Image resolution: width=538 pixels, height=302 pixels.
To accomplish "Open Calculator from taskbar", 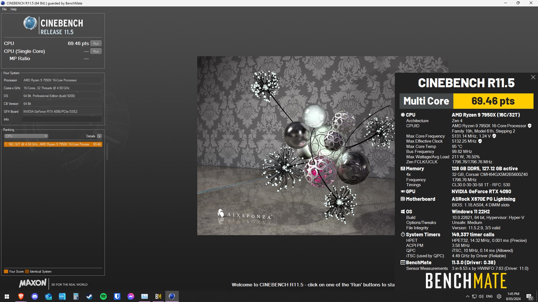I will click(x=76, y=296).
